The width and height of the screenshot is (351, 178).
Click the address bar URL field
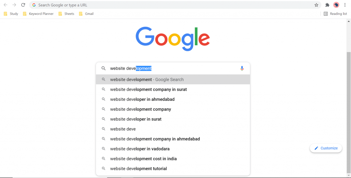coord(174,5)
